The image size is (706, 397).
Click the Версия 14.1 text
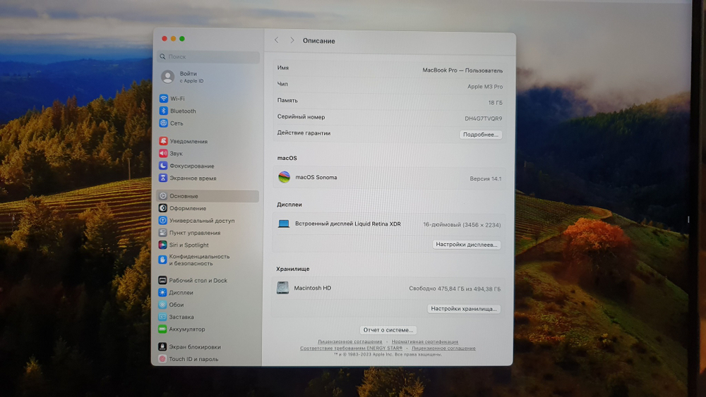pyautogui.click(x=486, y=178)
